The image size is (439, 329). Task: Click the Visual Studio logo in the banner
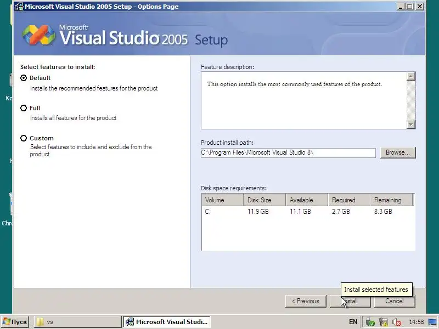pos(38,35)
